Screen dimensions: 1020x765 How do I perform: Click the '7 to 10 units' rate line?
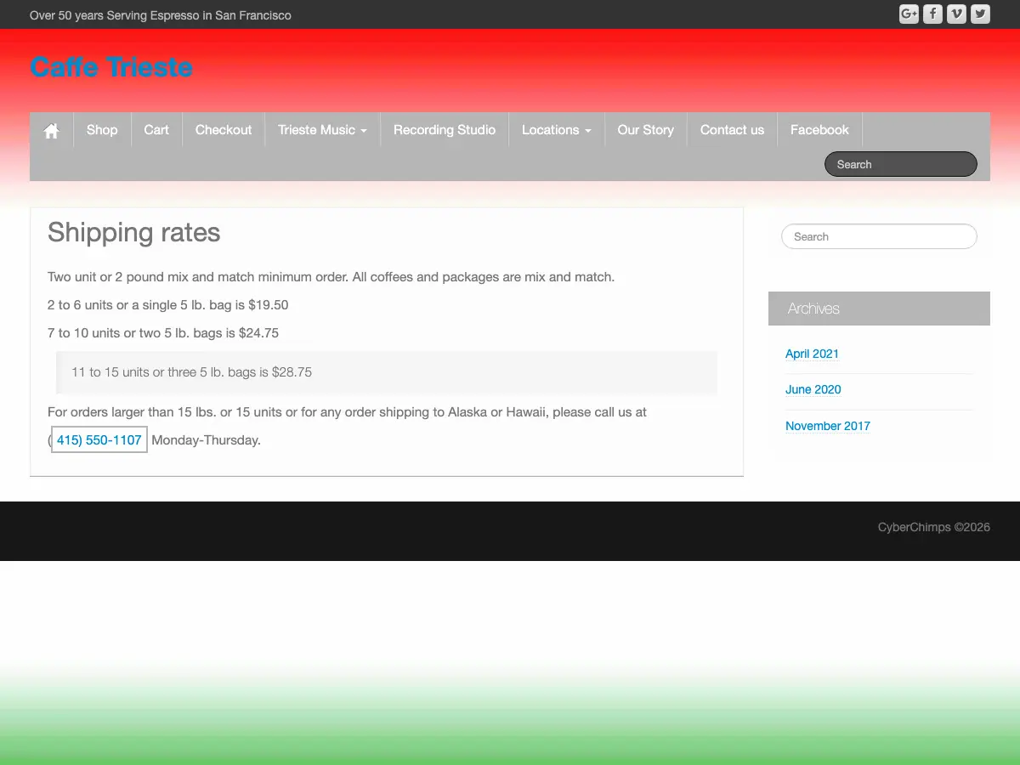point(163,333)
